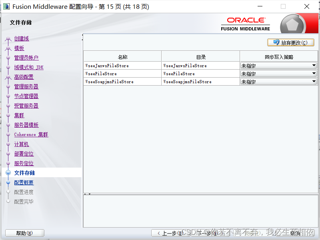Image resolution: width=320 pixels, height=240 pixels.
Task: Select the WseeFileStore name cell
Action: (x=122, y=74)
